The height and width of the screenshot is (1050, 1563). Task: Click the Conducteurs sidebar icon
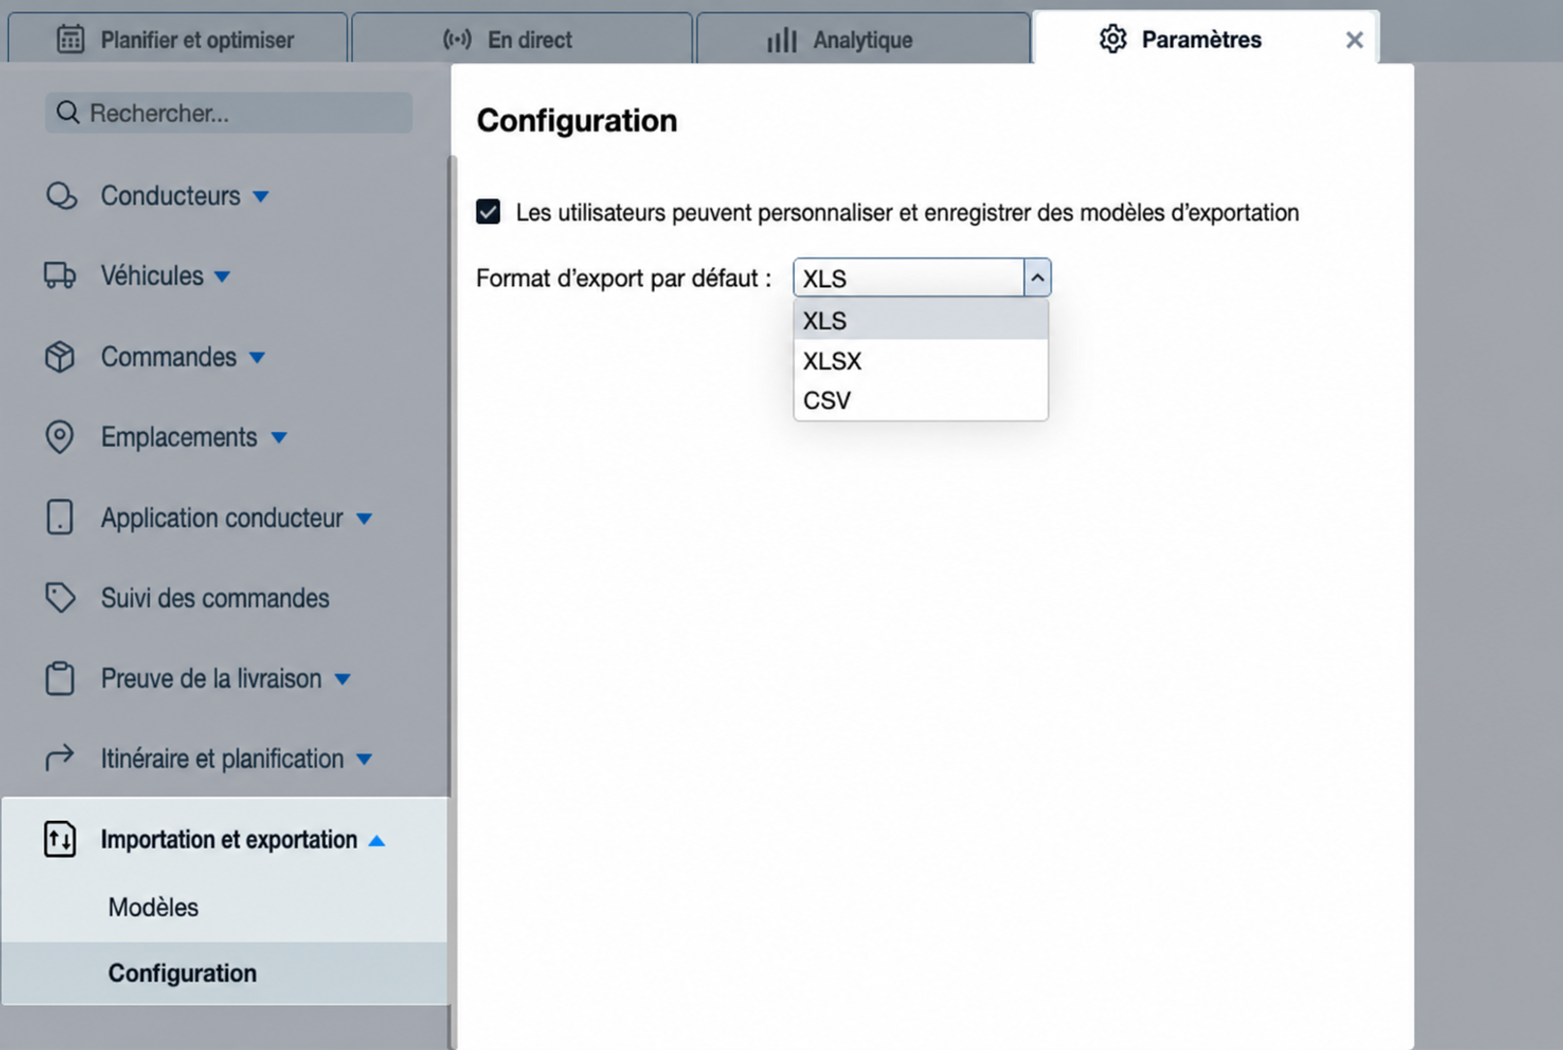(x=61, y=195)
